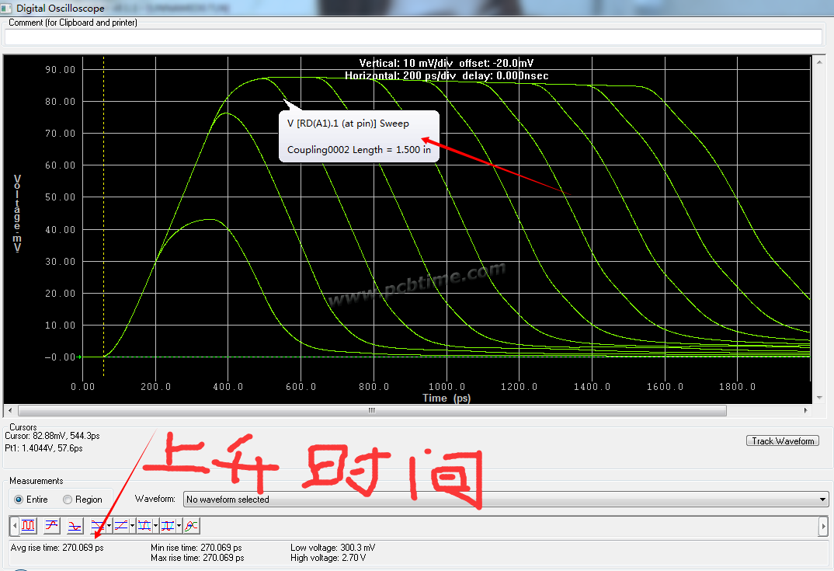
Task: Click the red pulse period measurement icon
Action: (168, 526)
